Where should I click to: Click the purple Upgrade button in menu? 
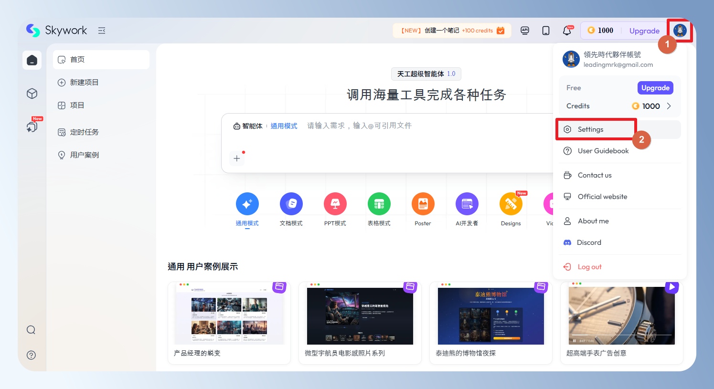(x=655, y=88)
